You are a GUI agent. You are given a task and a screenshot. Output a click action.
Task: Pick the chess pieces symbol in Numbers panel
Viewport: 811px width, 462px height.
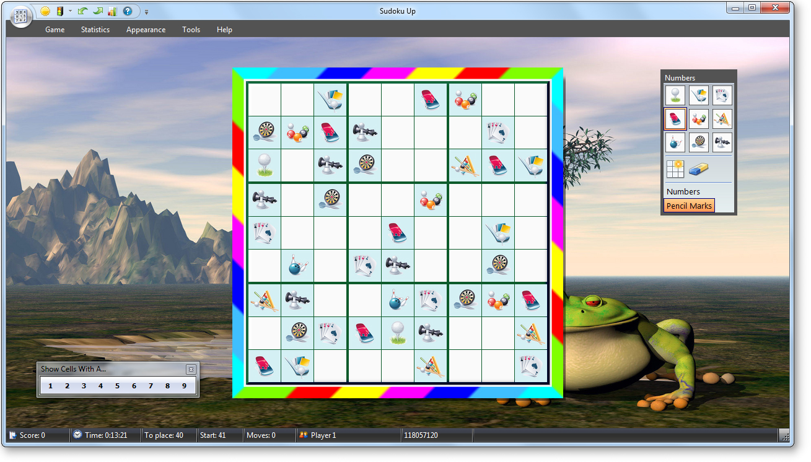(x=722, y=142)
